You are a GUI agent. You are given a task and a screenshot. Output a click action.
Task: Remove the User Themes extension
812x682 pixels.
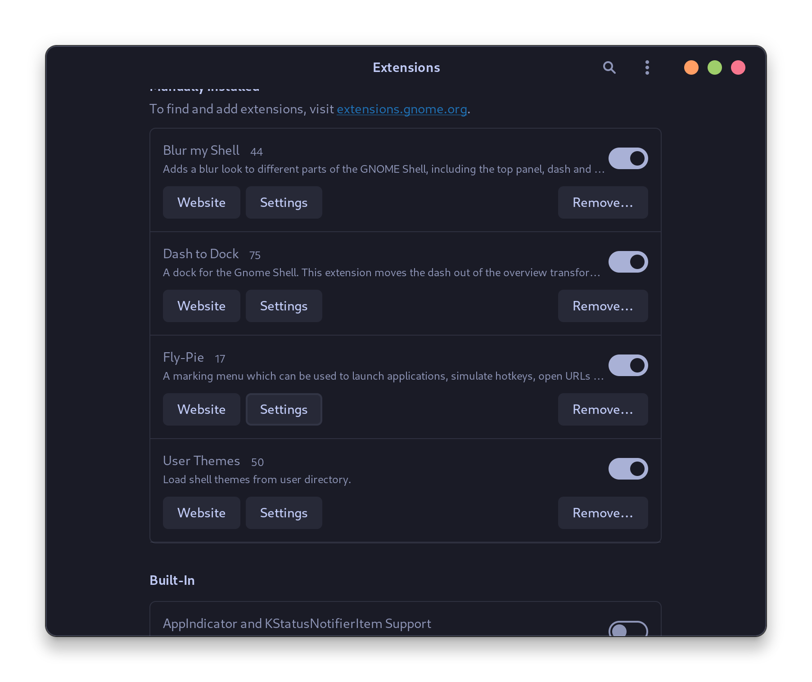(603, 513)
